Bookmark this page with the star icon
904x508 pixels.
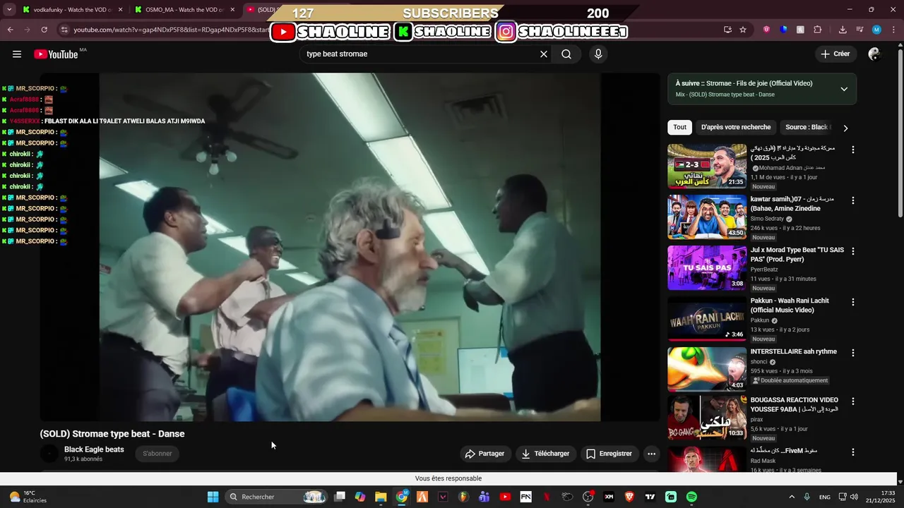pyautogui.click(x=743, y=30)
